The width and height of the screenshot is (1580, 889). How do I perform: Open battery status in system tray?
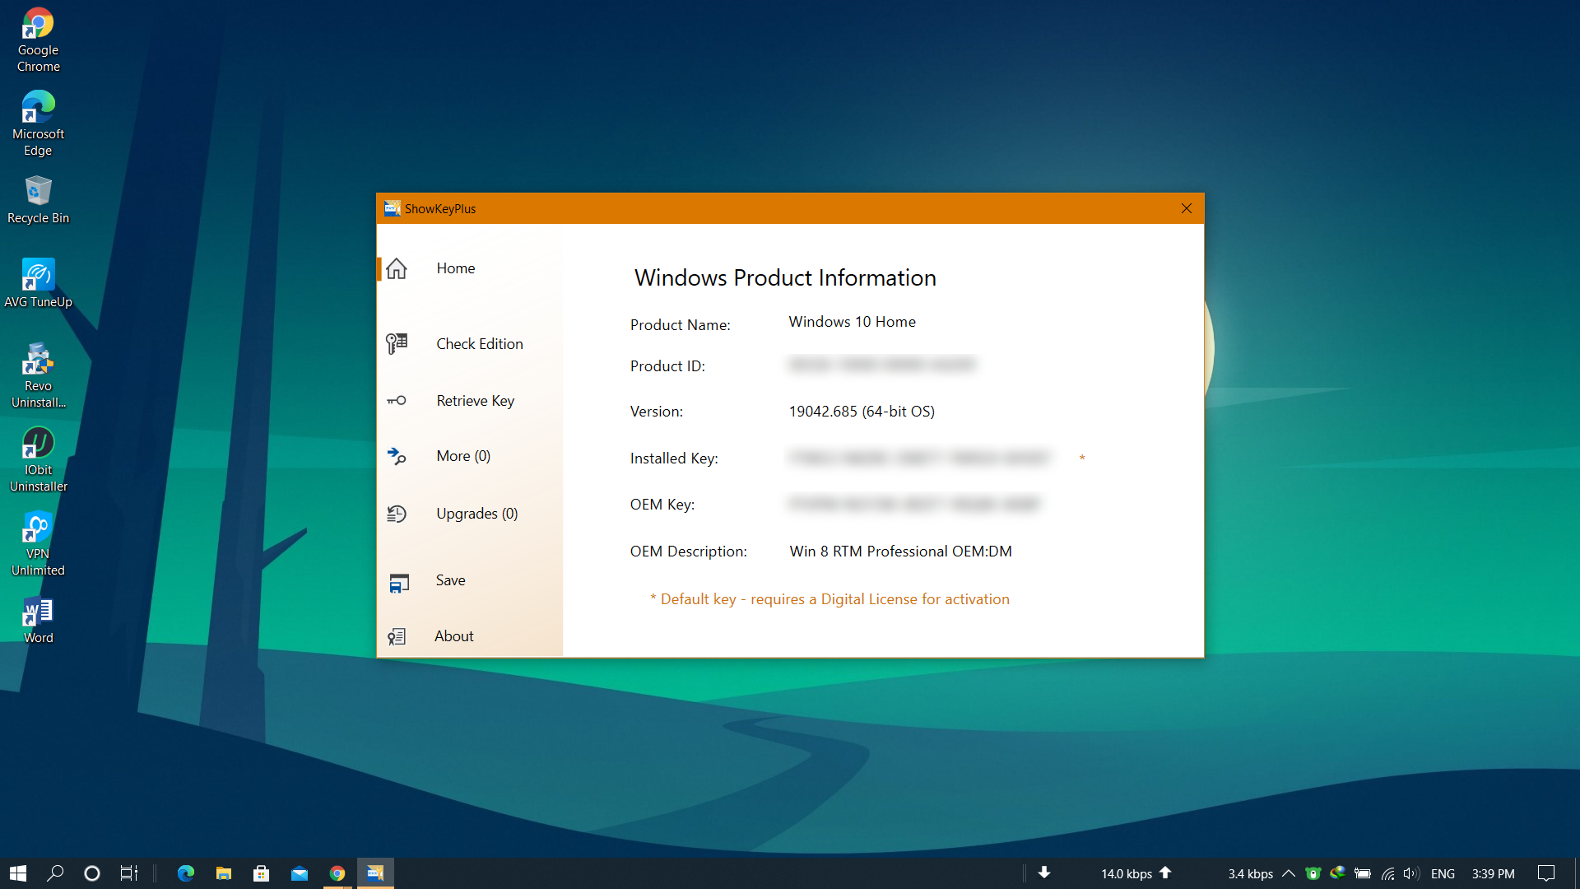click(1363, 873)
